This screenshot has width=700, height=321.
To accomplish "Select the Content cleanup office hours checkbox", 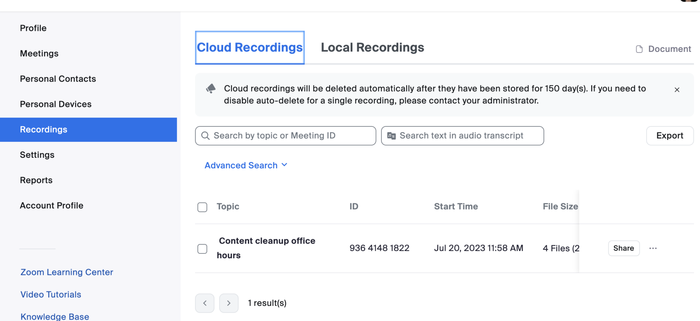I will (x=202, y=249).
